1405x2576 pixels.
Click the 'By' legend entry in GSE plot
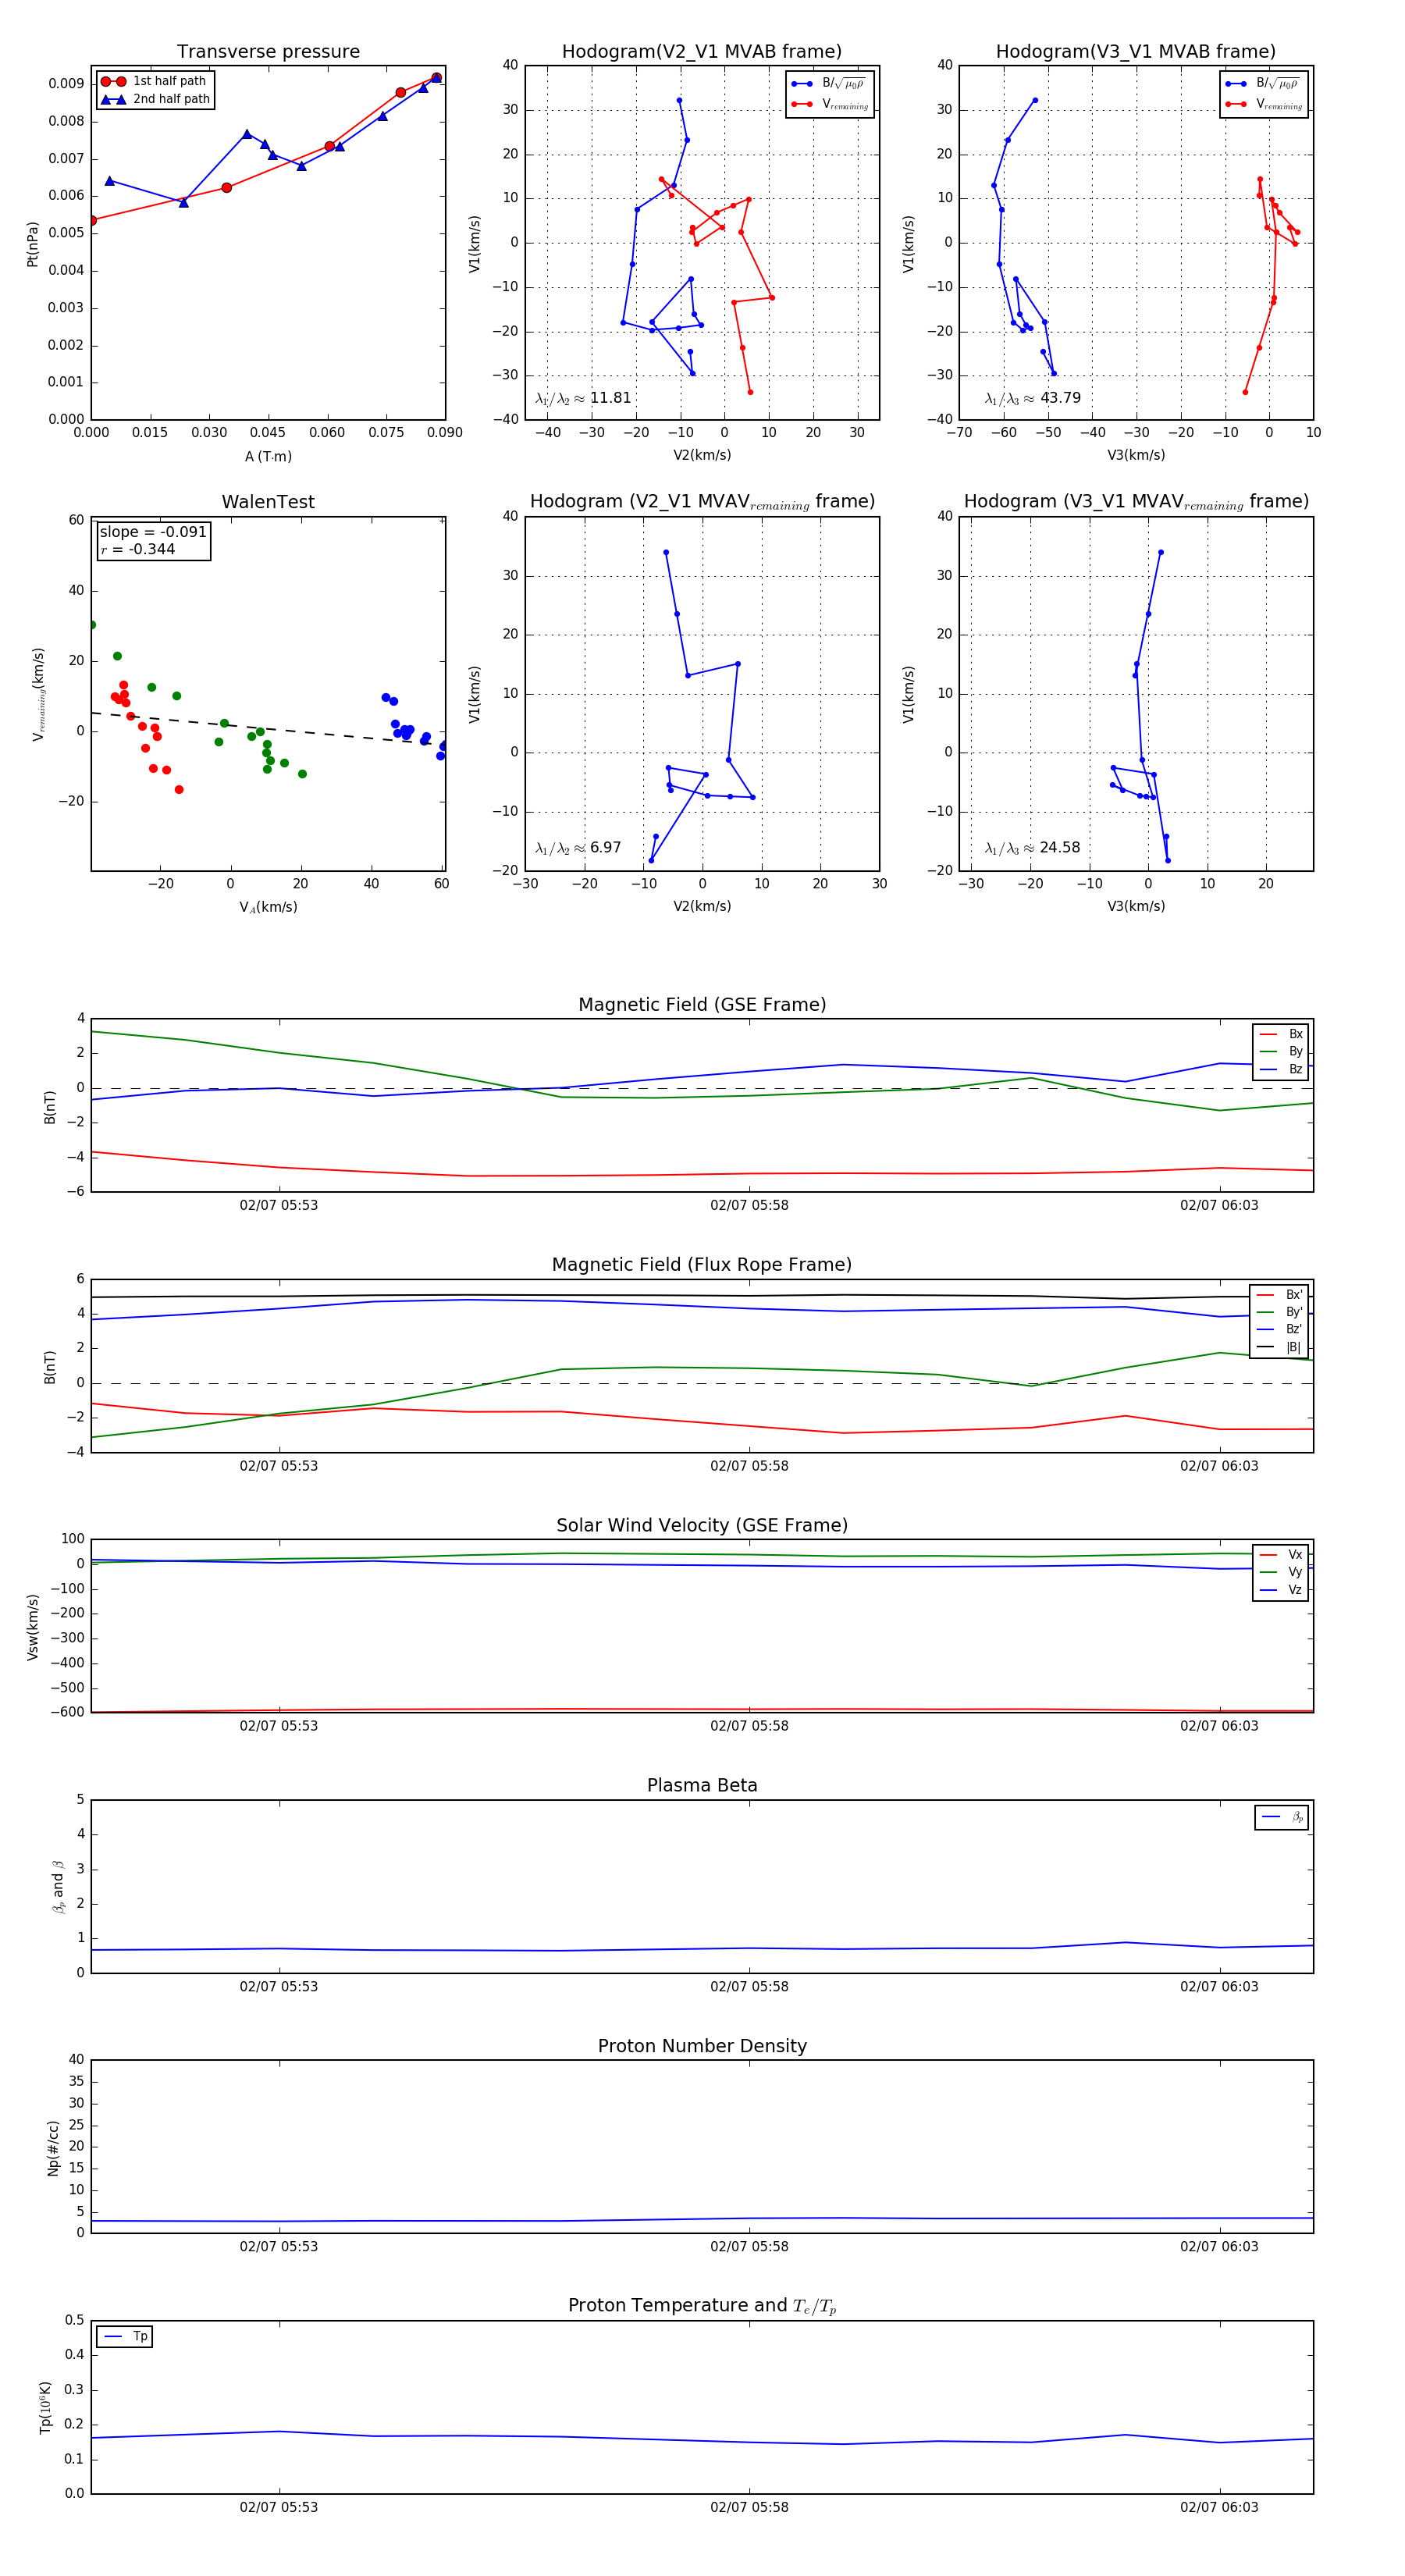(x=1281, y=1051)
